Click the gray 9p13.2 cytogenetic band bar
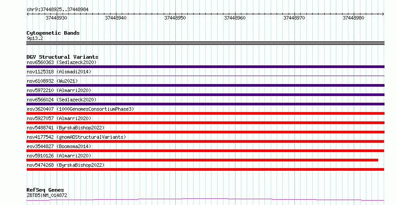The width and height of the screenshot is (397, 205). [x=205, y=43]
